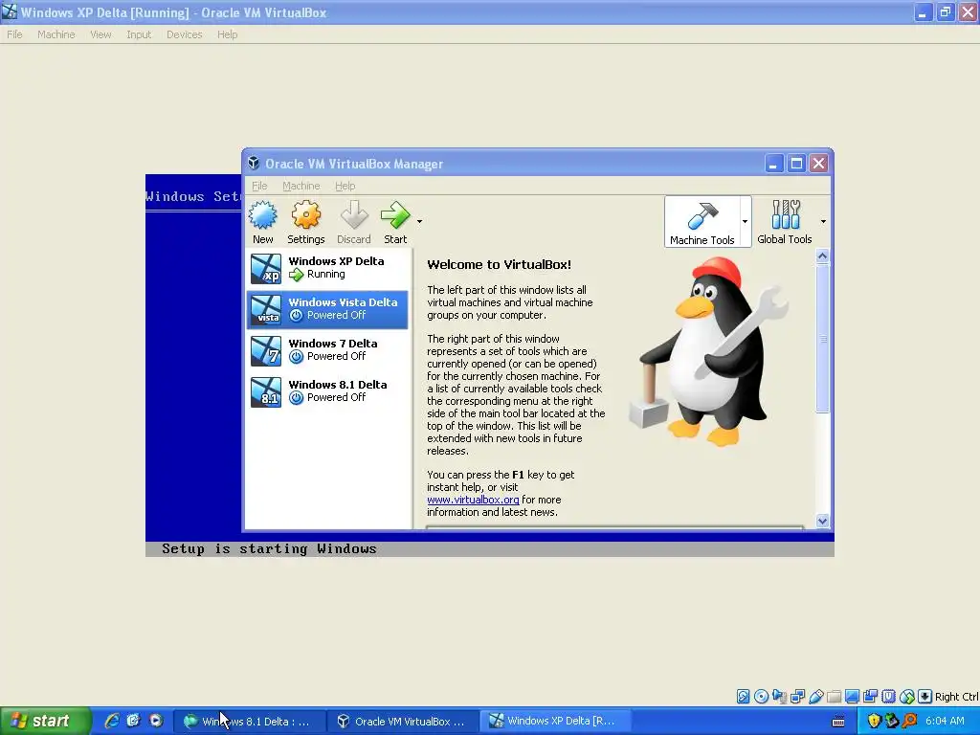Viewport: 980px width, 735px height.
Task: Click the Discard toolbar icon
Action: point(354,215)
